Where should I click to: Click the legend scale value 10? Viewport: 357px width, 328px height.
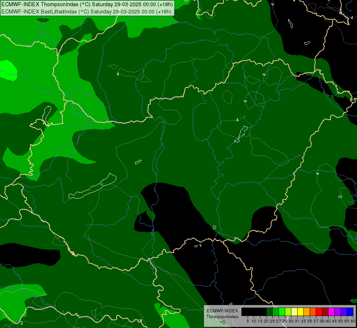point(254,321)
